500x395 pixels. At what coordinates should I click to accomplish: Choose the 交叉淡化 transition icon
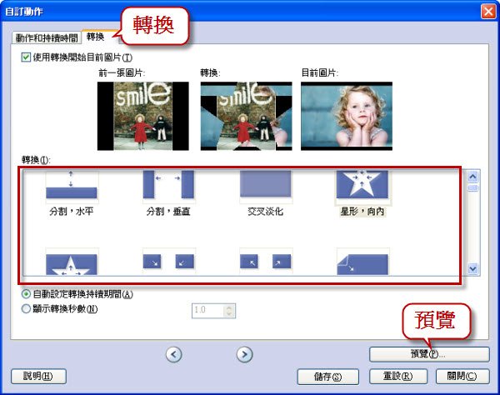[266, 186]
